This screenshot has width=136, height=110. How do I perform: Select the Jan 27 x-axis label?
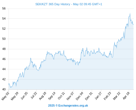(98, 96)
